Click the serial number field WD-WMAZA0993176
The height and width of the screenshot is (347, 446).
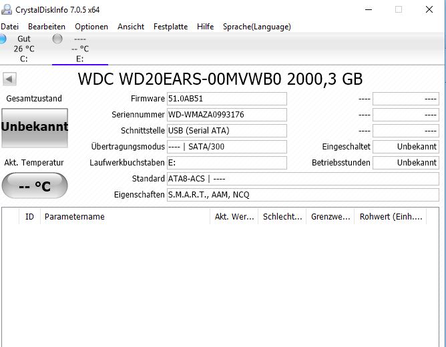(x=227, y=115)
